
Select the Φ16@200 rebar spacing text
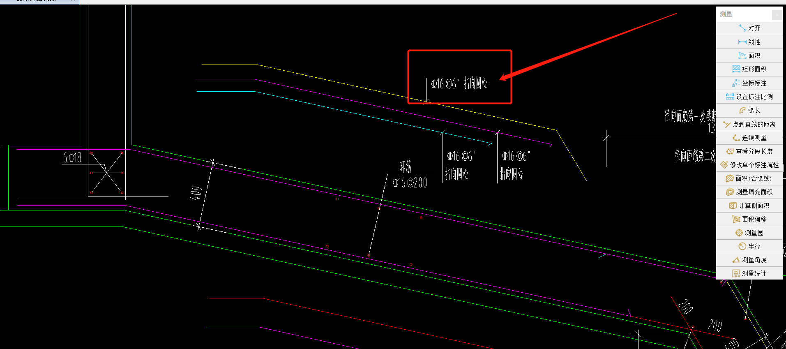(410, 183)
